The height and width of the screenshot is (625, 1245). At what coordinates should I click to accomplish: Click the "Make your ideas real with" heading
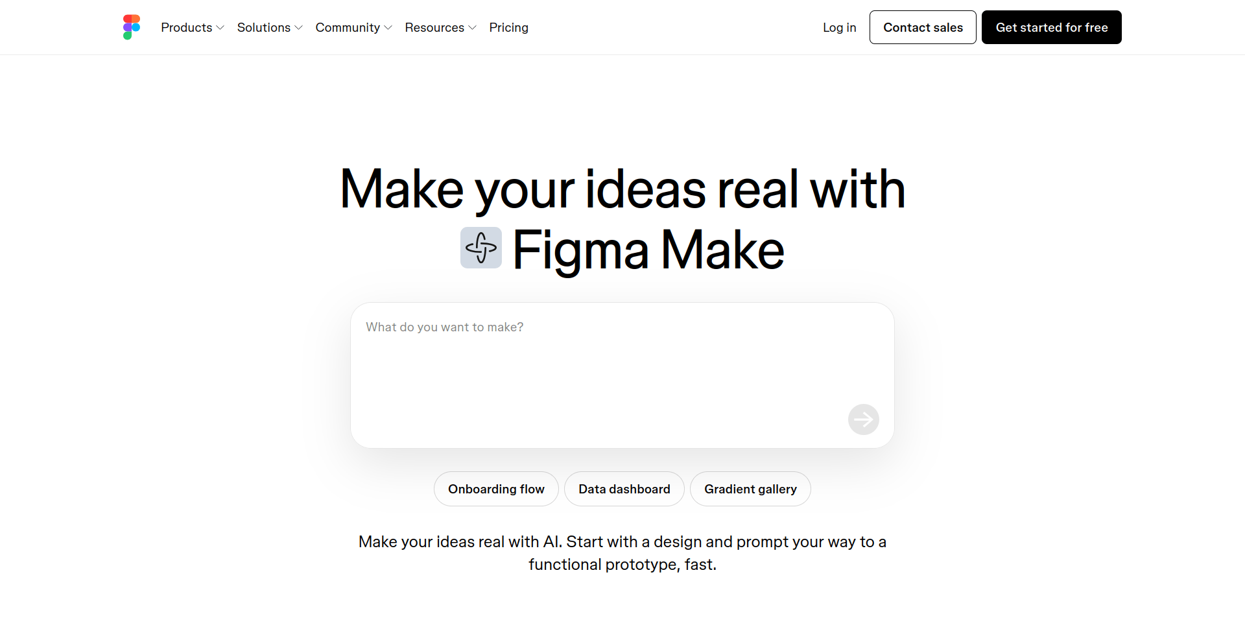coord(622,189)
